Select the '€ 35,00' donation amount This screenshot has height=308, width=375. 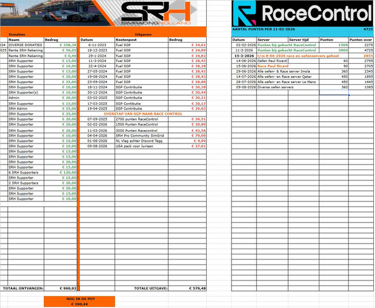pyautogui.click(x=60, y=108)
